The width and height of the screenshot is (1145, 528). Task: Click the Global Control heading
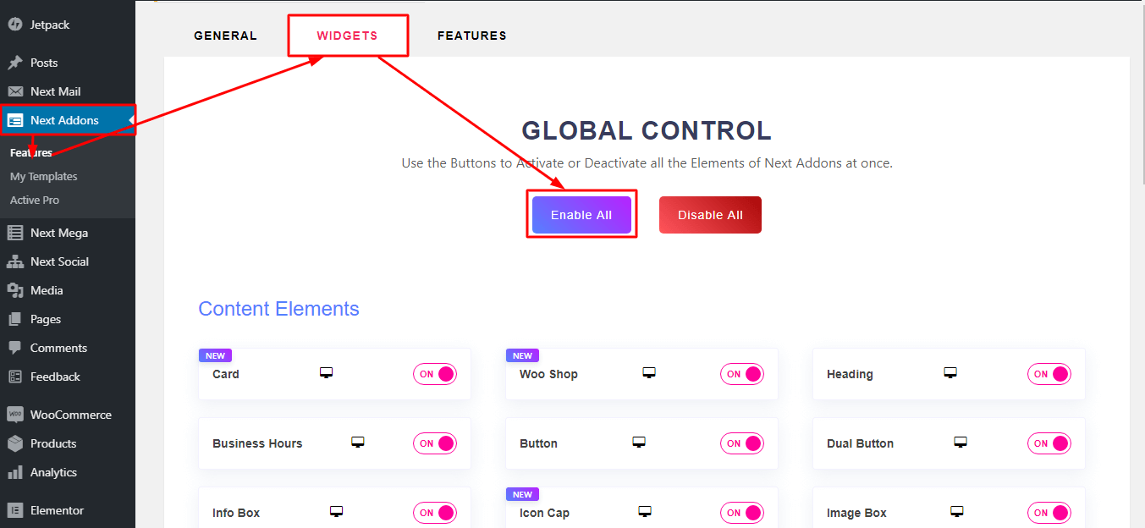[x=647, y=130]
